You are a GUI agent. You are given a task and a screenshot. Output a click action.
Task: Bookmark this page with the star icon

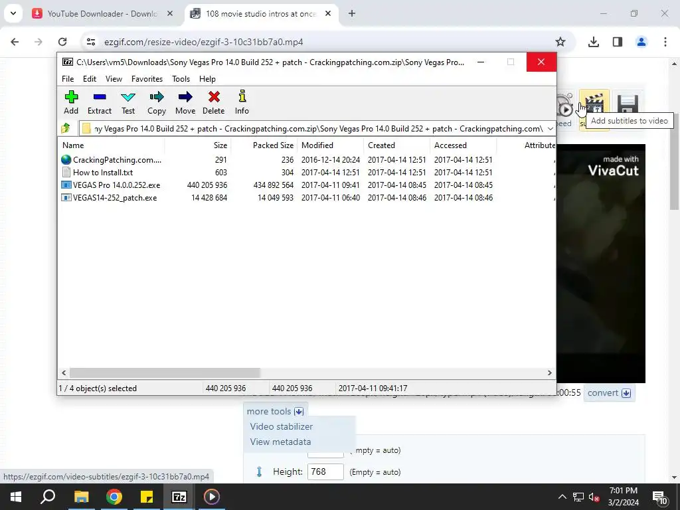click(x=560, y=42)
